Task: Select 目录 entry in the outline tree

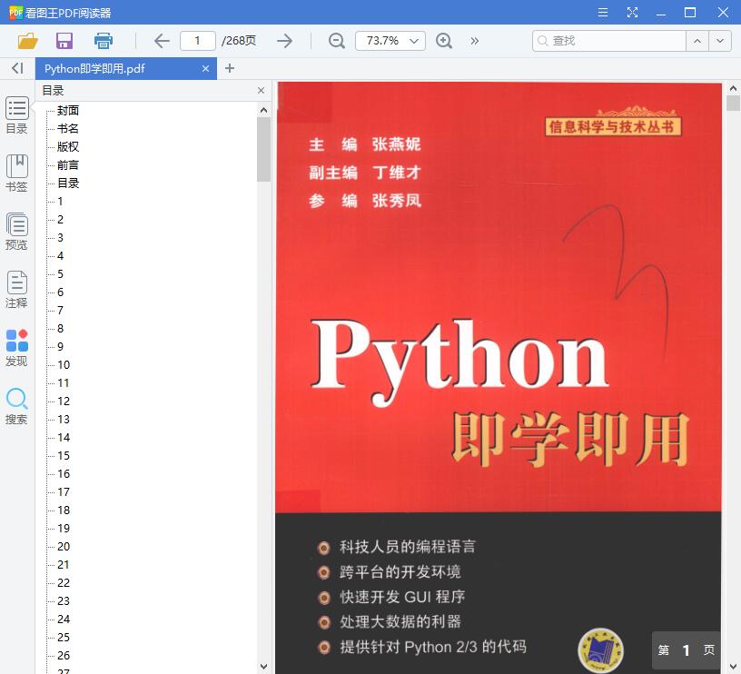Action: point(68,183)
